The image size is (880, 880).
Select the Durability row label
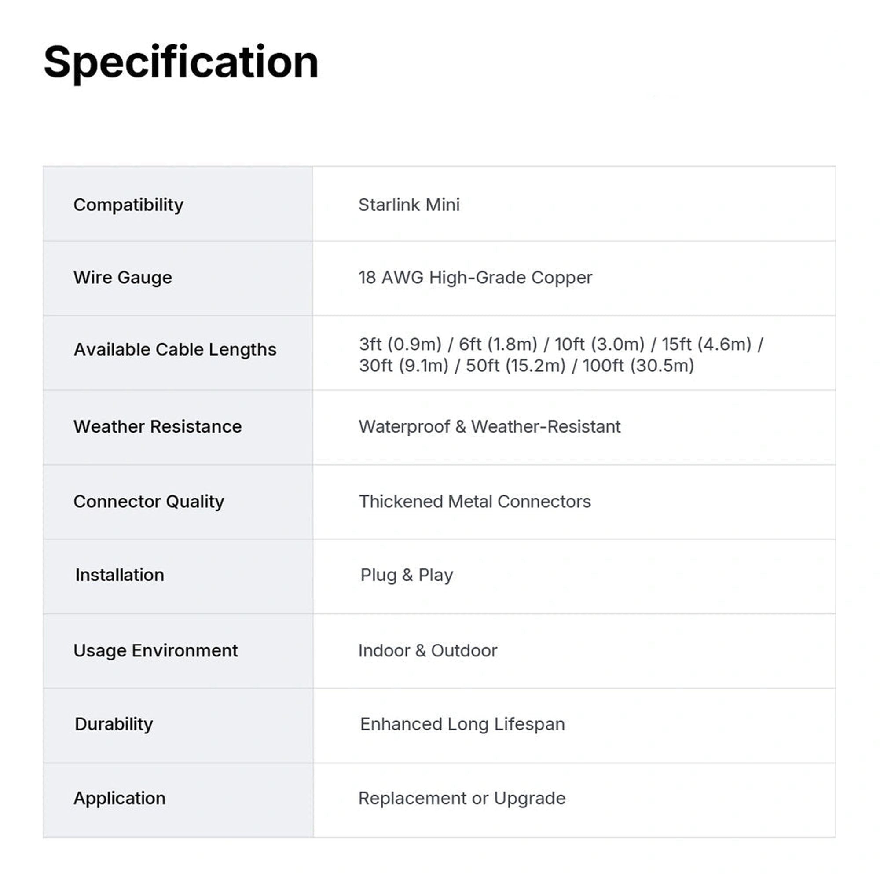[x=114, y=724]
